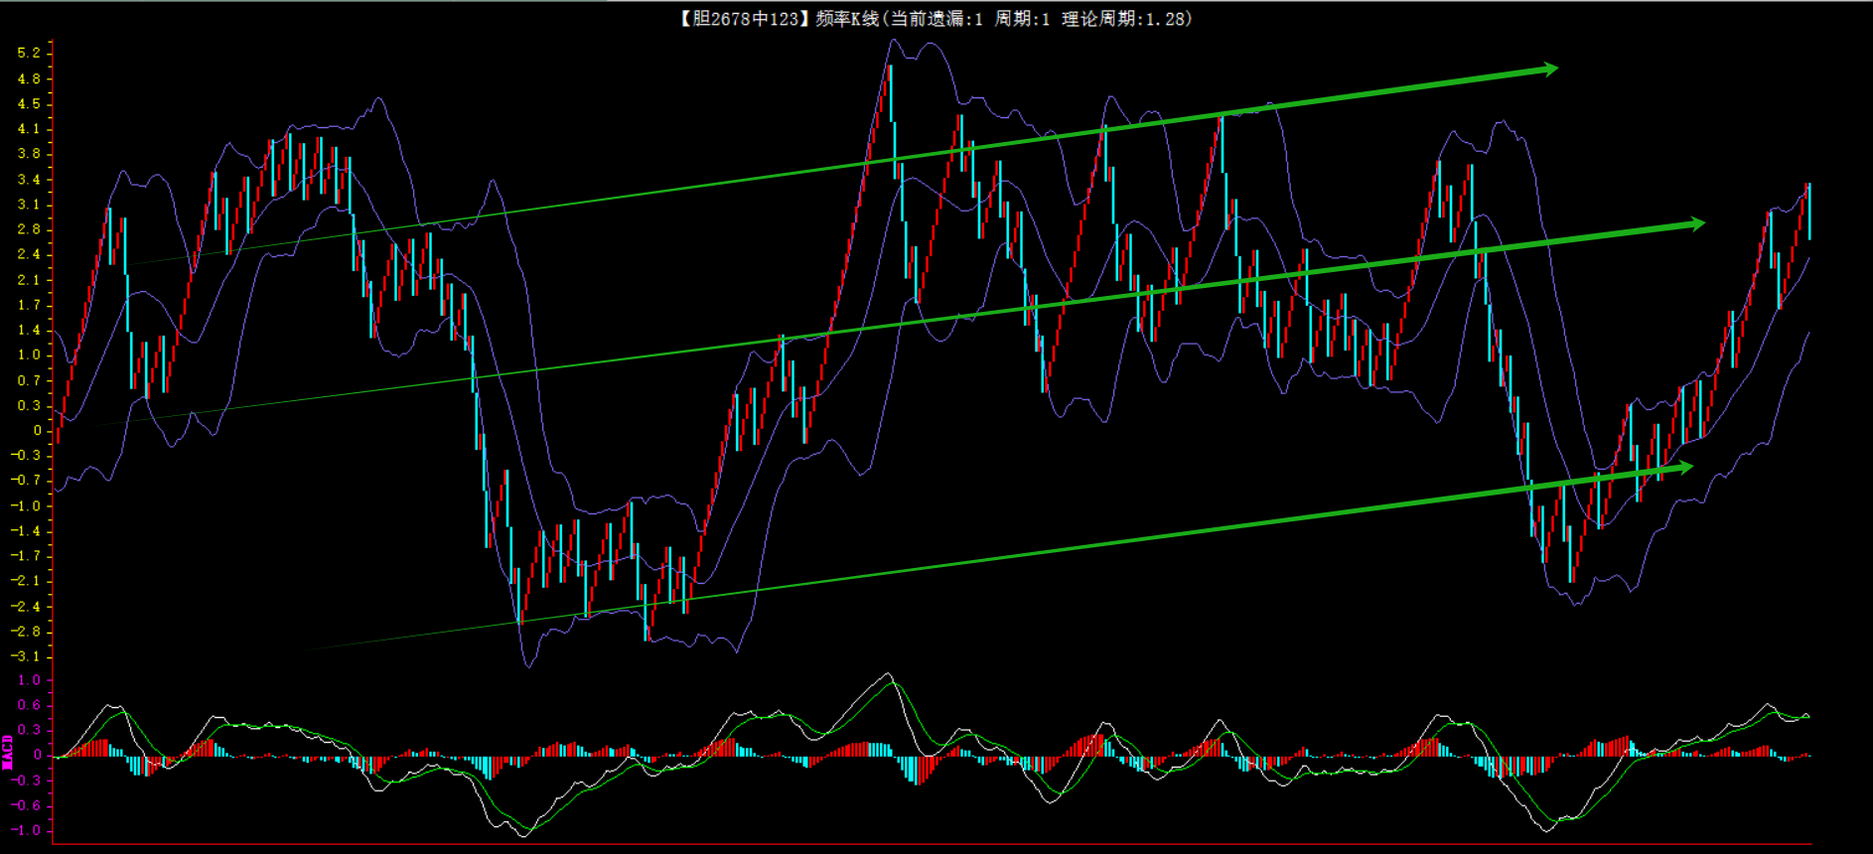The image size is (1873, 854).
Task: Click the 【胆2678中123】 label in the title
Action: [x=744, y=19]
